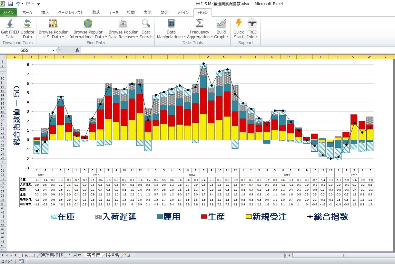The image size is (395, 264).
Task: Open Browse Popular International Data
Action: point(88,29)
